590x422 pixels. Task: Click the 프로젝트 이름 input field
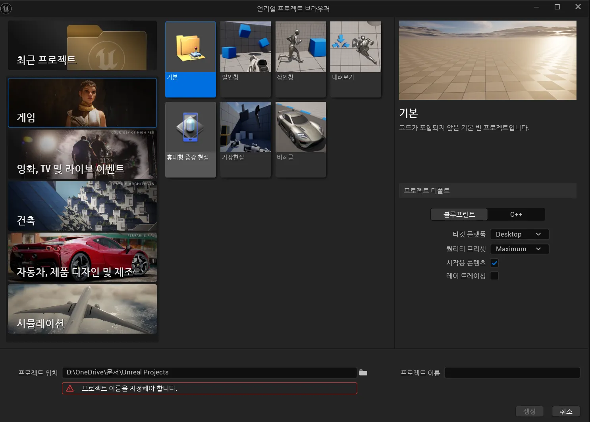click(512, 372)
